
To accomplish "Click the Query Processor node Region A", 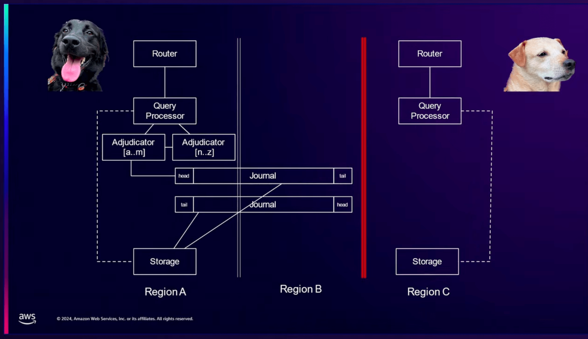I will (165, 110).
